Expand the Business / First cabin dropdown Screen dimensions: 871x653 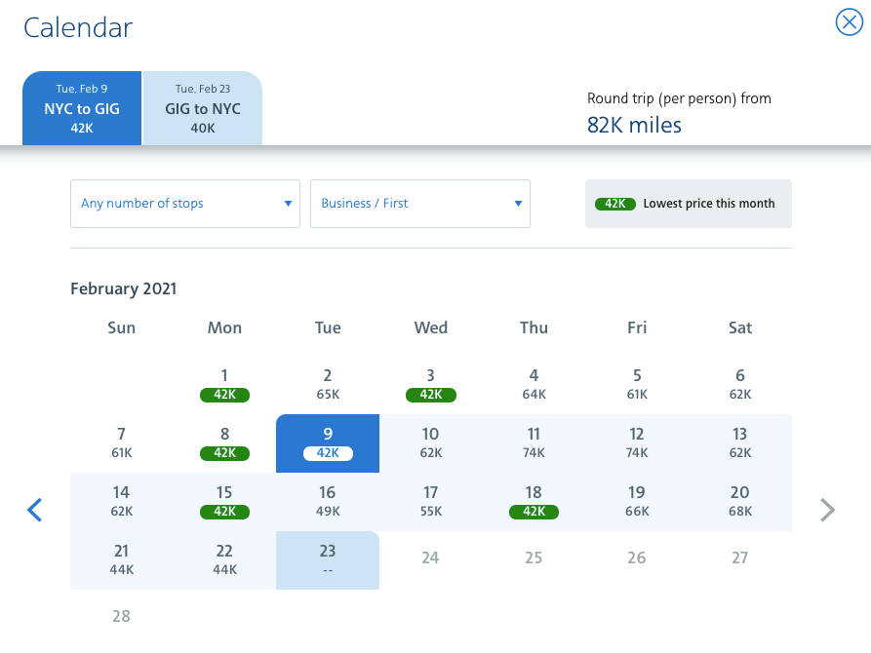(420, 204)
